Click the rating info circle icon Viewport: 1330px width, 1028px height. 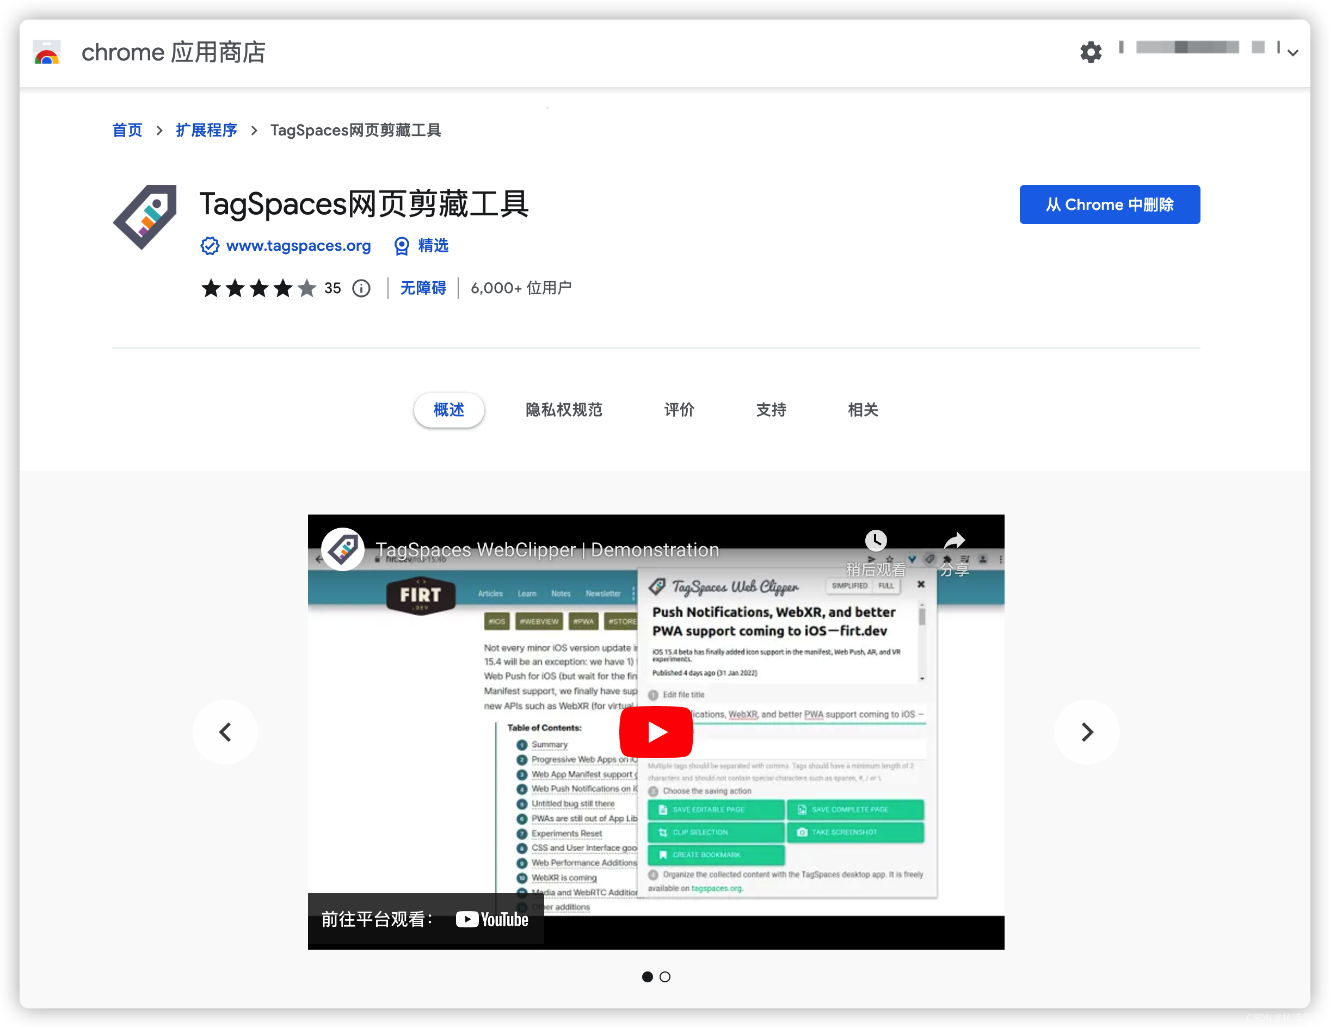click(x=361, y=288)
